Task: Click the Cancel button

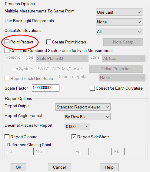Action: coord(59,167)
